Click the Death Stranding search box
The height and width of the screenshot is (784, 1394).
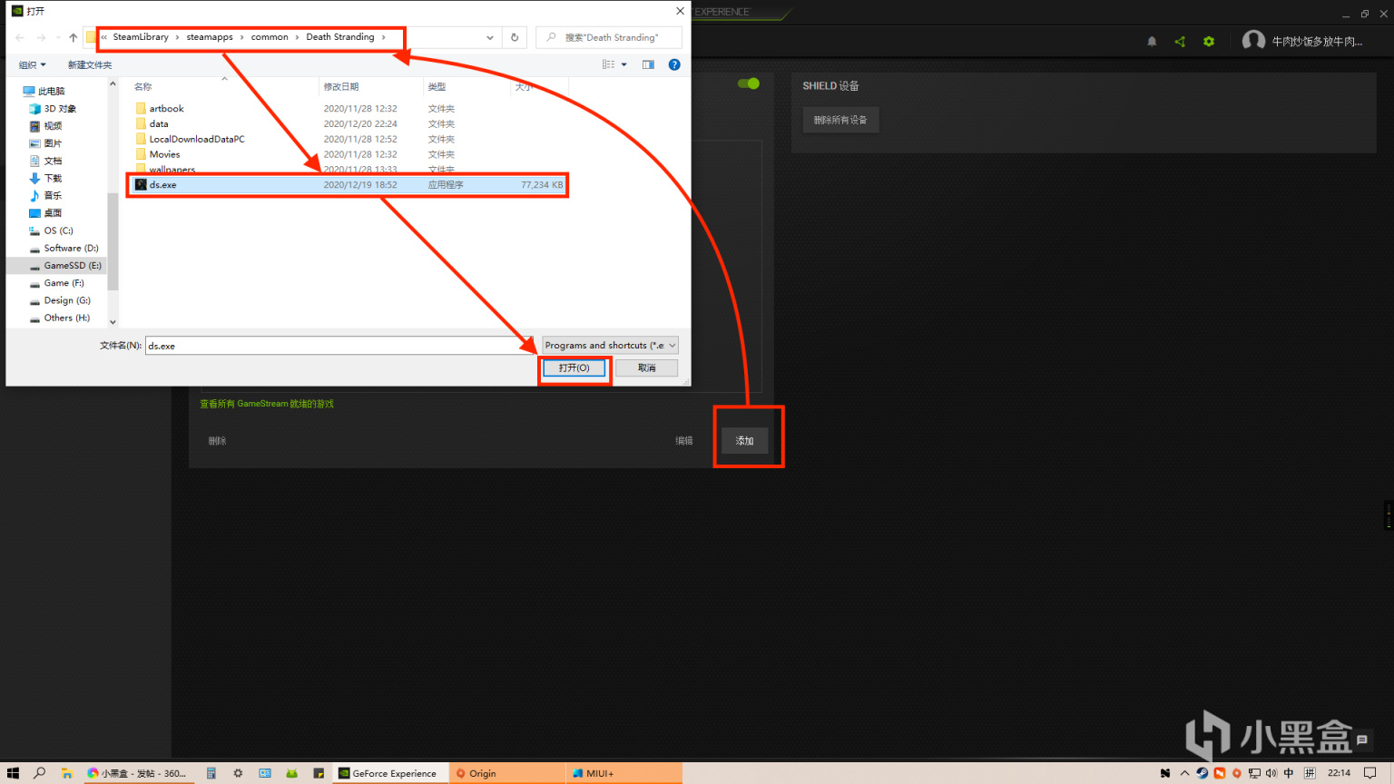coord(609,37)
